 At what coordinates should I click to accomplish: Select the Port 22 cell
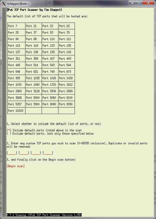pyautogui.click(x=50, y=26)
